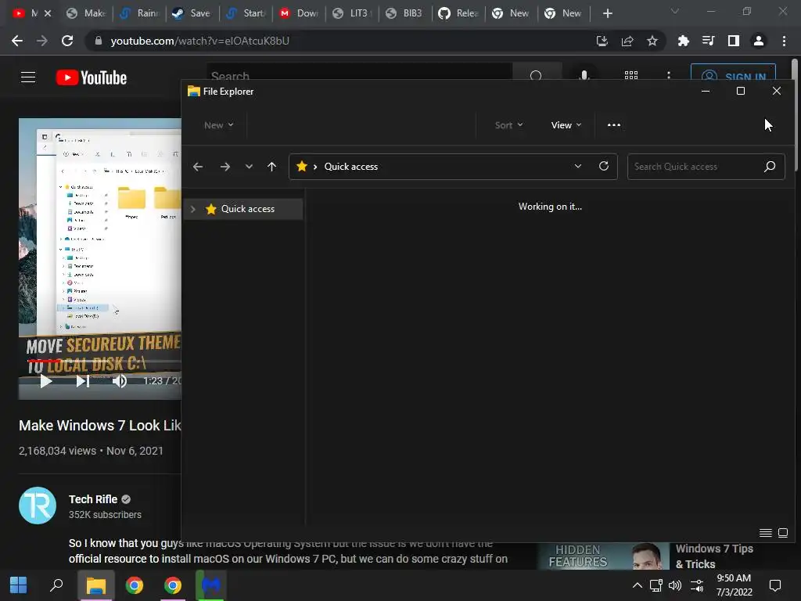Image resolution: width=801 pixels, height=601 pixels.
Task: Toggle the Chrome side panel
Action: (x=734, y=41)
